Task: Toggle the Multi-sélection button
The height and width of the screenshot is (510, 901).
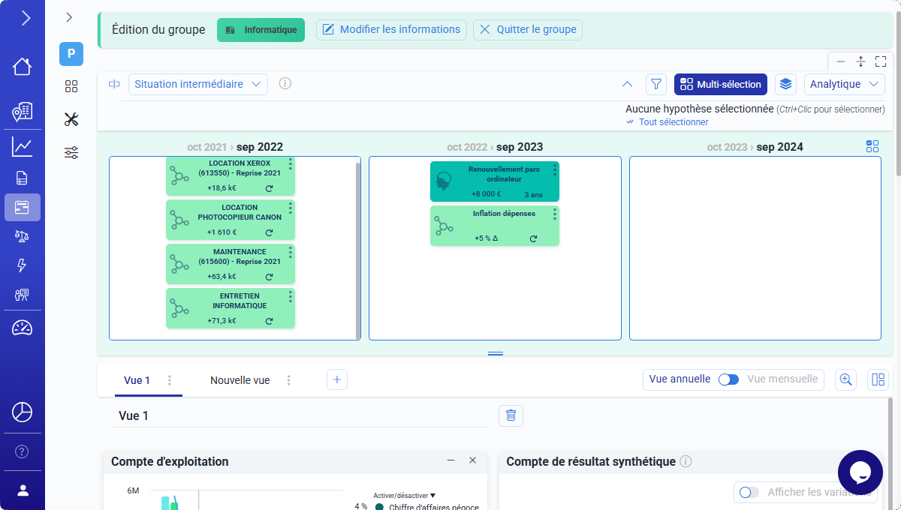Action: pyautogui.click(x=721, y=85)
